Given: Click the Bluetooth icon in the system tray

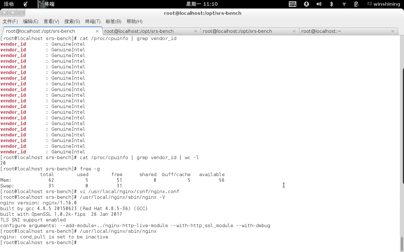Looking at the screenshot, I should pyautogui.click(x=331, y=4).
